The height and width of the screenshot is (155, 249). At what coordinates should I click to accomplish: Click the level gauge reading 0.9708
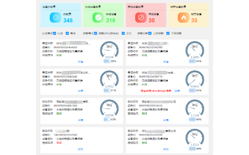point(109,50)
